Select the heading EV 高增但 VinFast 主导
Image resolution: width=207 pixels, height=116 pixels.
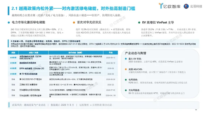coord(158,23)
